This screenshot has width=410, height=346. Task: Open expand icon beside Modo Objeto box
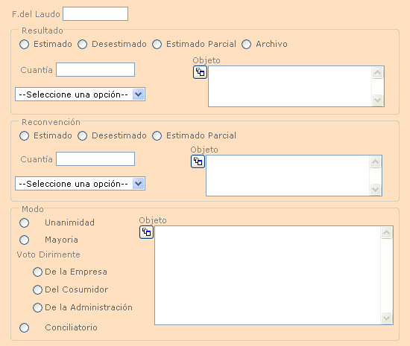pos(146,232)
